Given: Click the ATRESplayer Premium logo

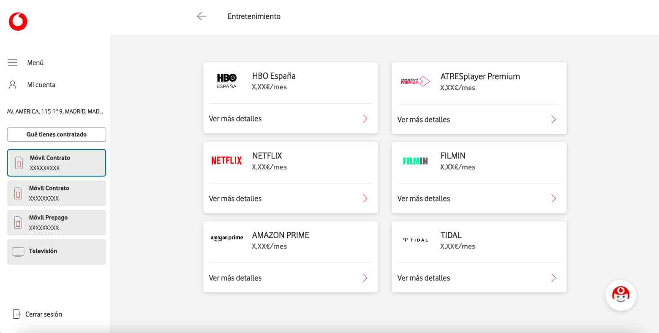Looking at the screenshot, I should tap(415, 81).
